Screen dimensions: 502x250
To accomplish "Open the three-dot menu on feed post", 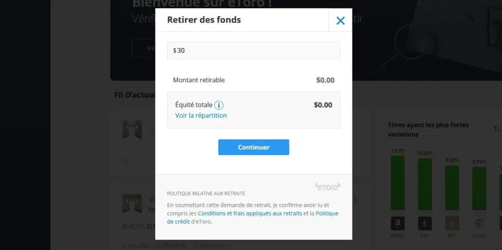I will point(356,200).
